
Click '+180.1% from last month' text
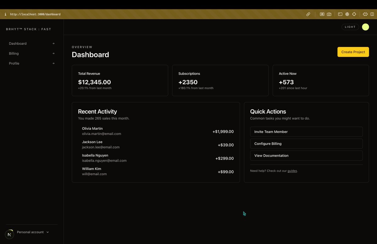click(196, 88)
